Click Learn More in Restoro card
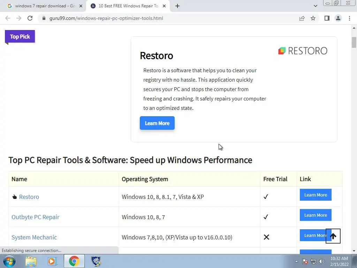Viewport: 357px width, 268px height. pos(157,123)
